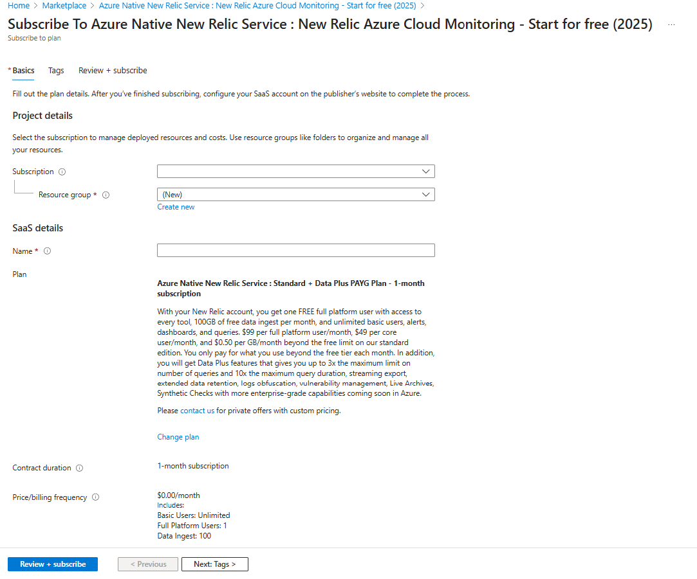Screen dimensions: 697x579
Task: Click the Contract duration info icon
Action: (x=79, y=468)
